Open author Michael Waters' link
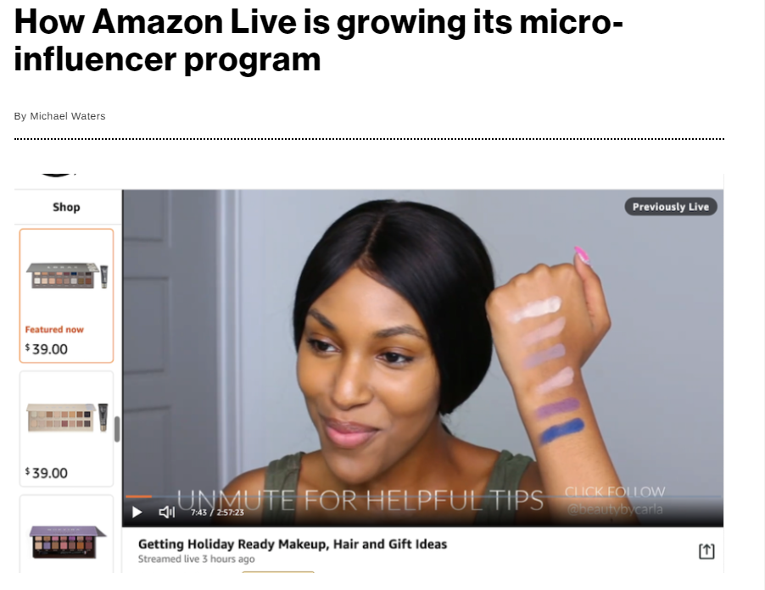The image size is (765, 590). coord(68,116)
